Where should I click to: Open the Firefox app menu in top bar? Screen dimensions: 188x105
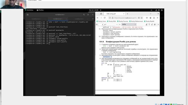[40, 10]
